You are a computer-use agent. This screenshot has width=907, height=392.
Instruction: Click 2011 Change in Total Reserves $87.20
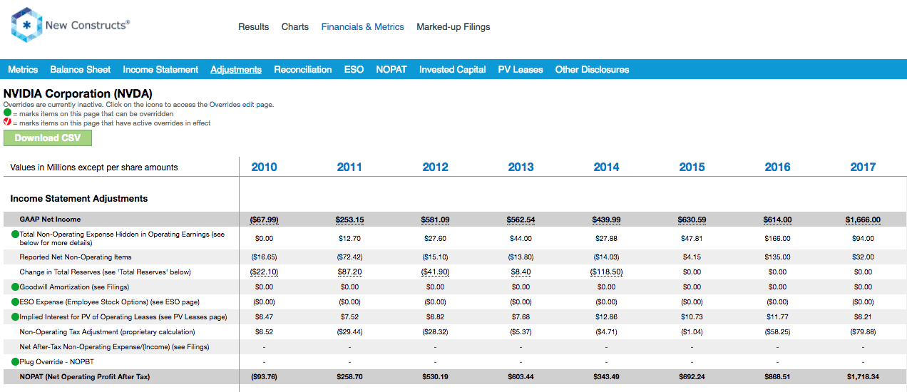(349, 272)
